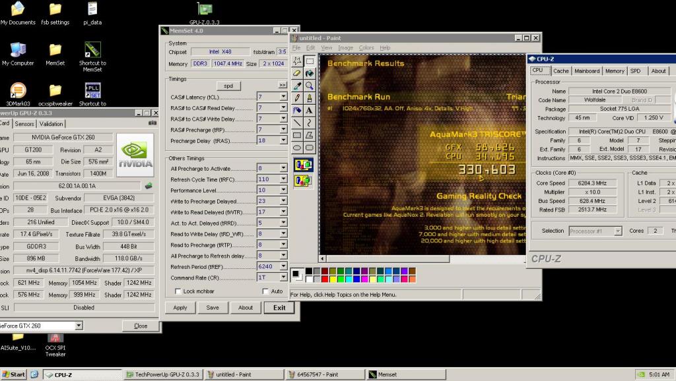Enable the Lock mchbar checkbox
The height and width of the screenshot is (381, 676).
point(178,291)
